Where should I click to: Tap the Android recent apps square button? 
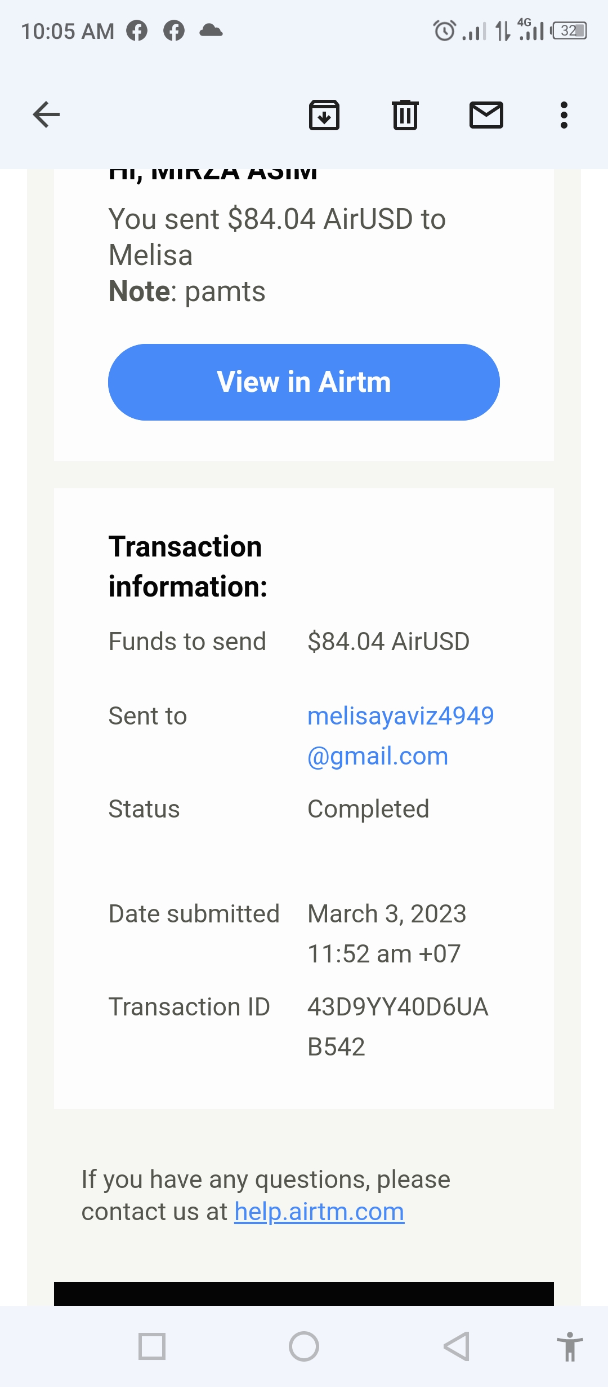coord(152,1346)
